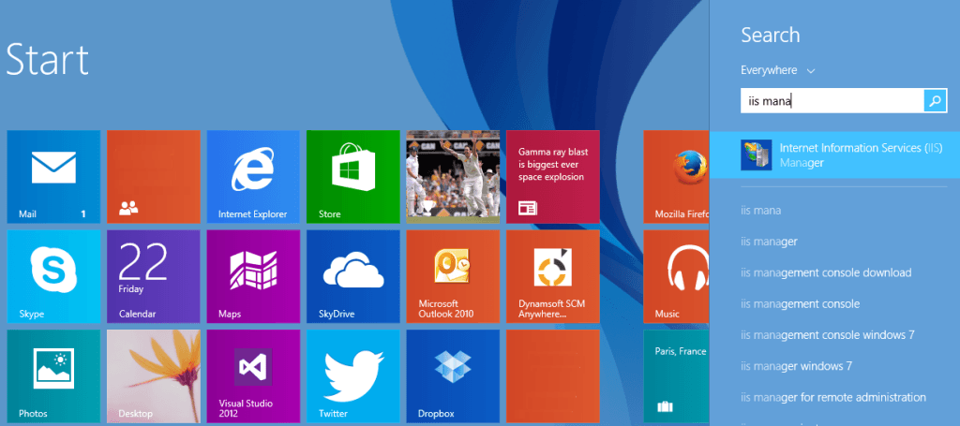
Task: Launch the Microsoft Outlook 2010 tile
Action: coord(453,276)
